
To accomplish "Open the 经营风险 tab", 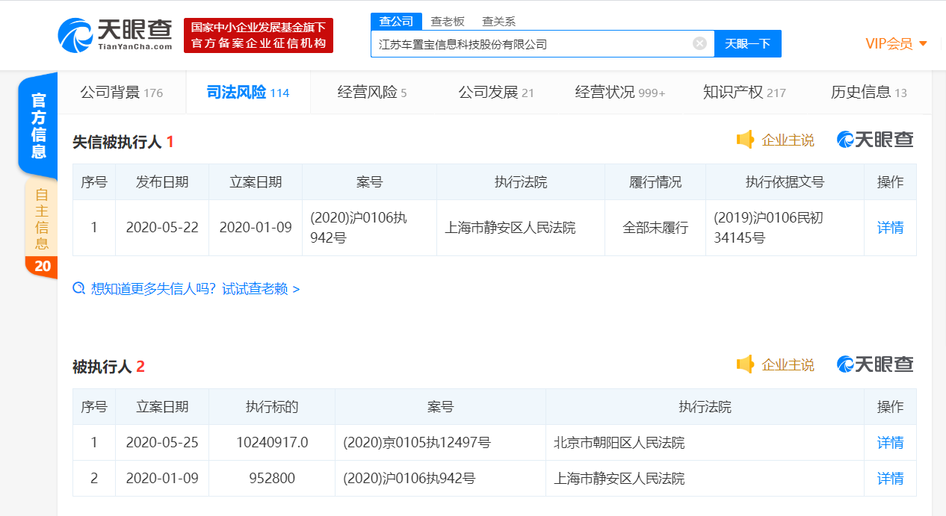I will 371,93.
